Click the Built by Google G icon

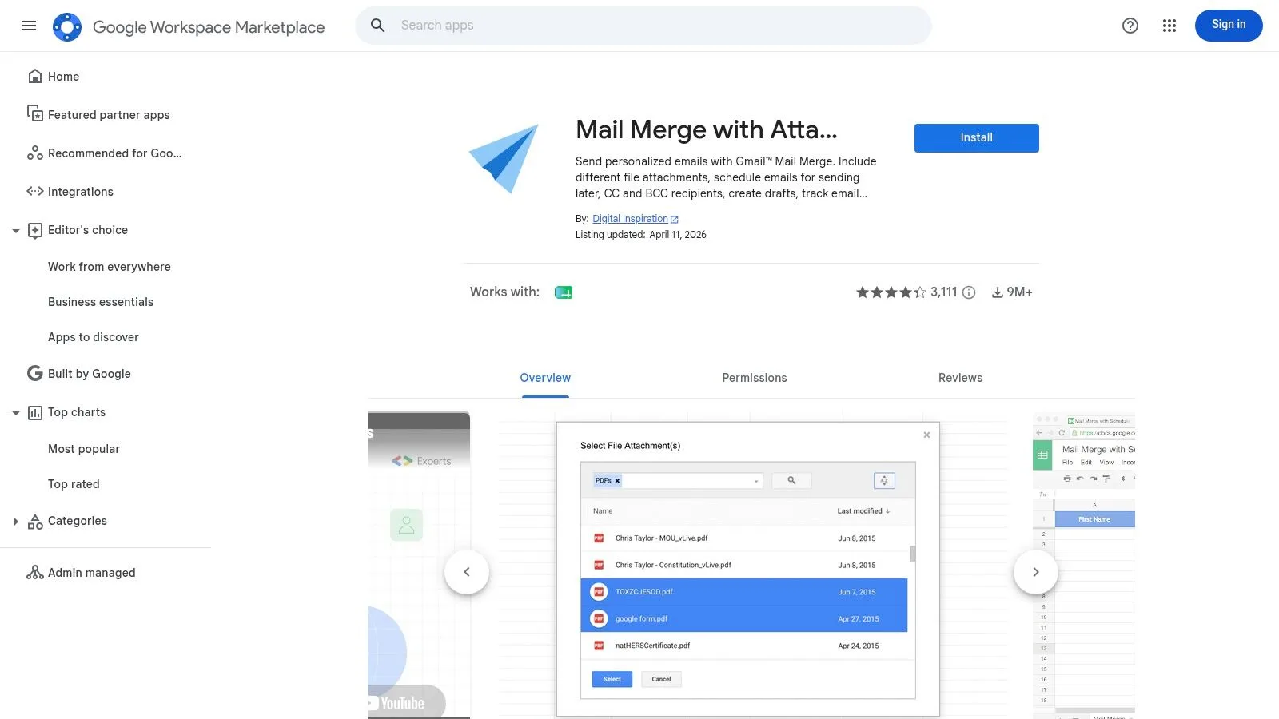[35, 373]
